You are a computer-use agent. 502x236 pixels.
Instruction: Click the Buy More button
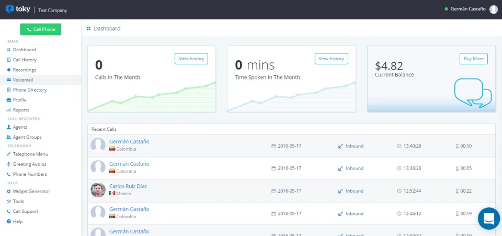474,59
